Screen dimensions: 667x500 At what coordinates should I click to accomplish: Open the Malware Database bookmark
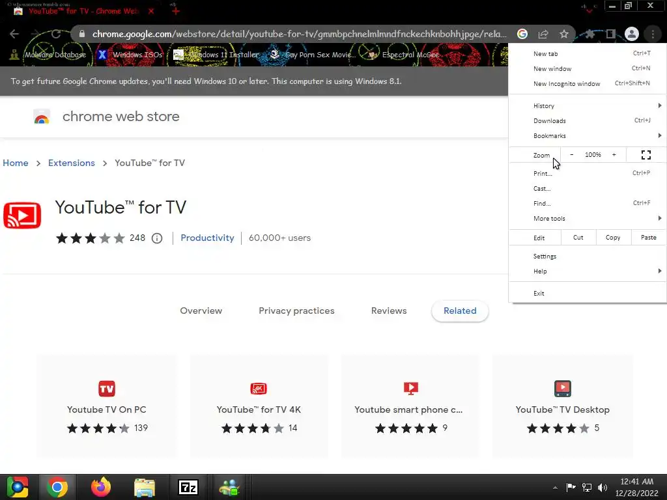48,55
